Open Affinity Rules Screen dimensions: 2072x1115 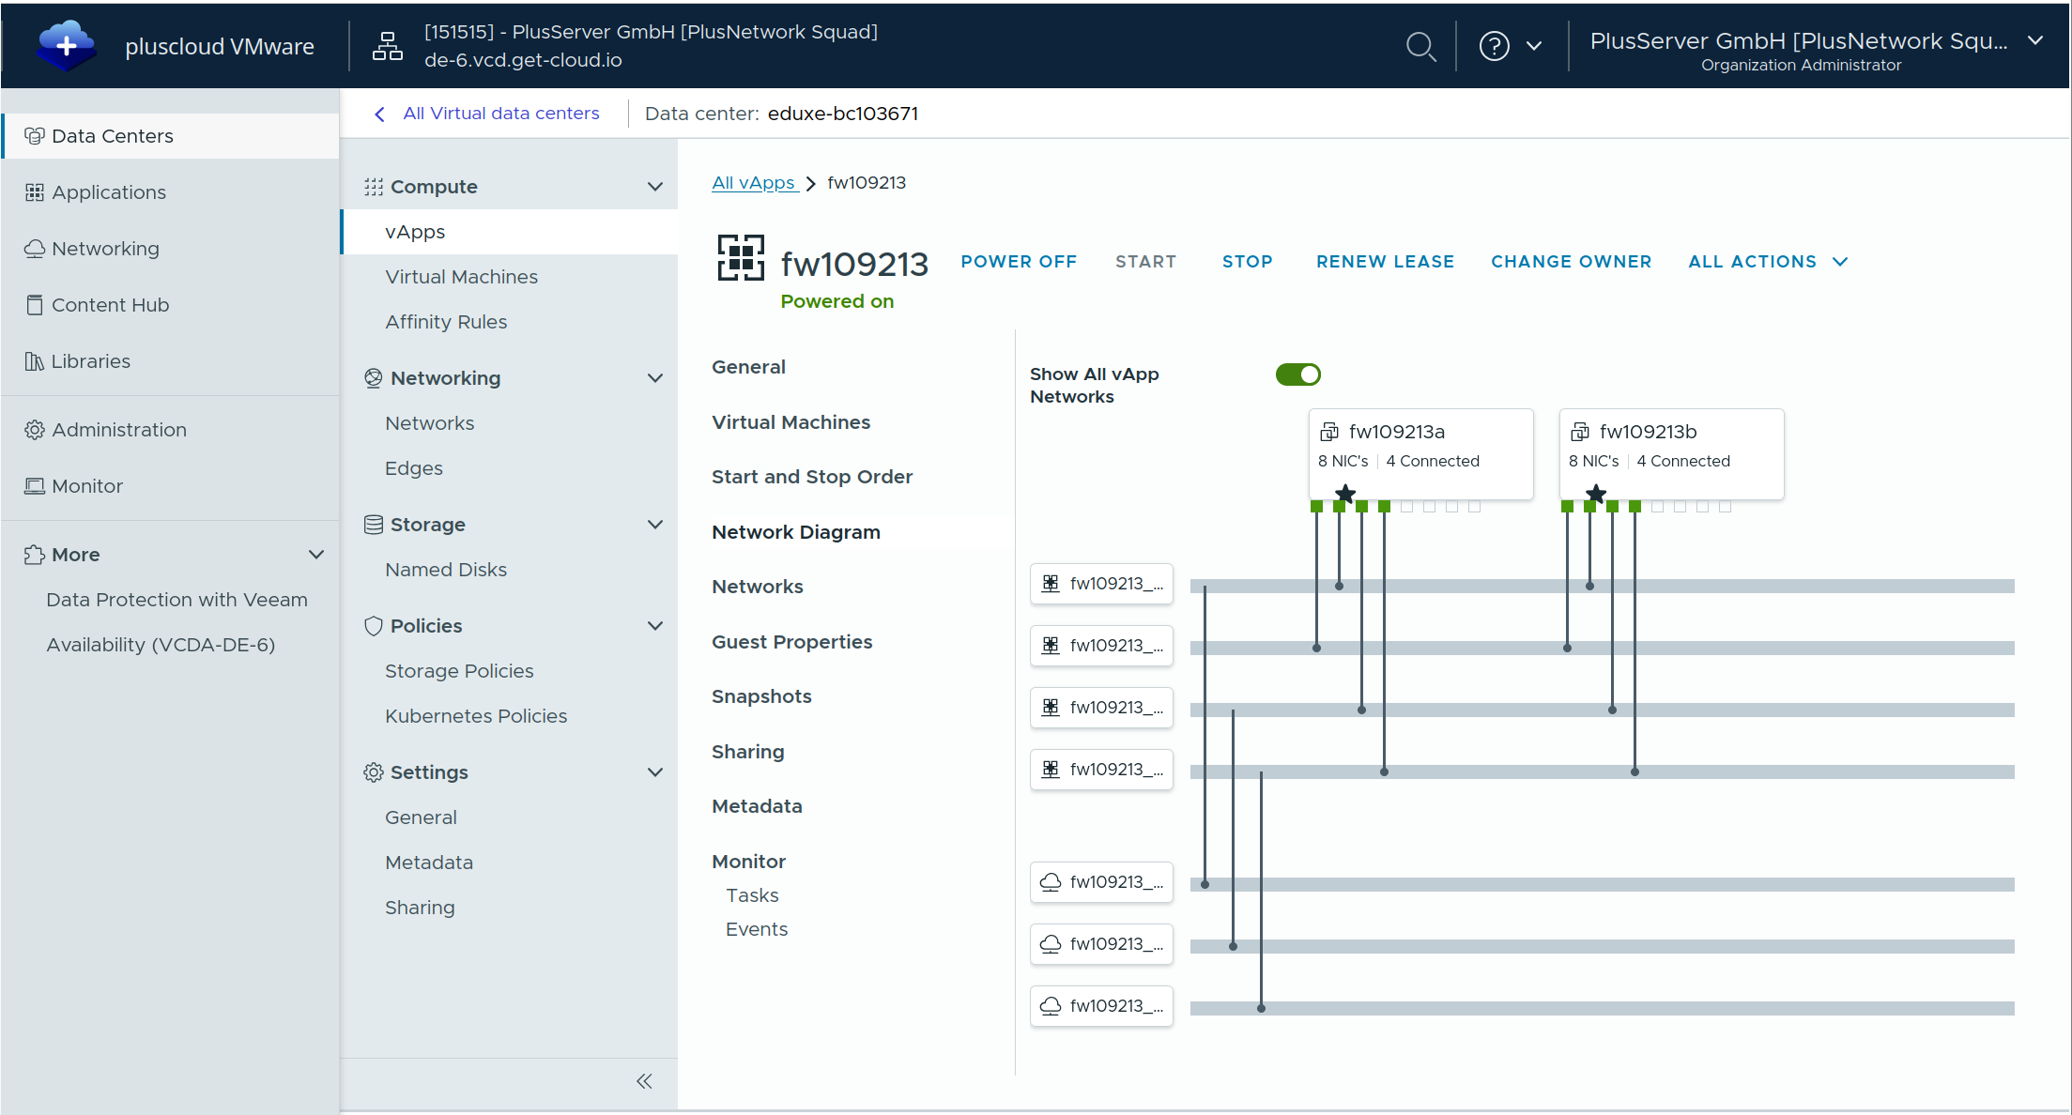point(446,322)
